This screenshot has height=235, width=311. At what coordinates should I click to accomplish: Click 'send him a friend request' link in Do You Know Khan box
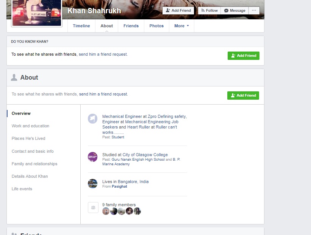click(103, 54)
